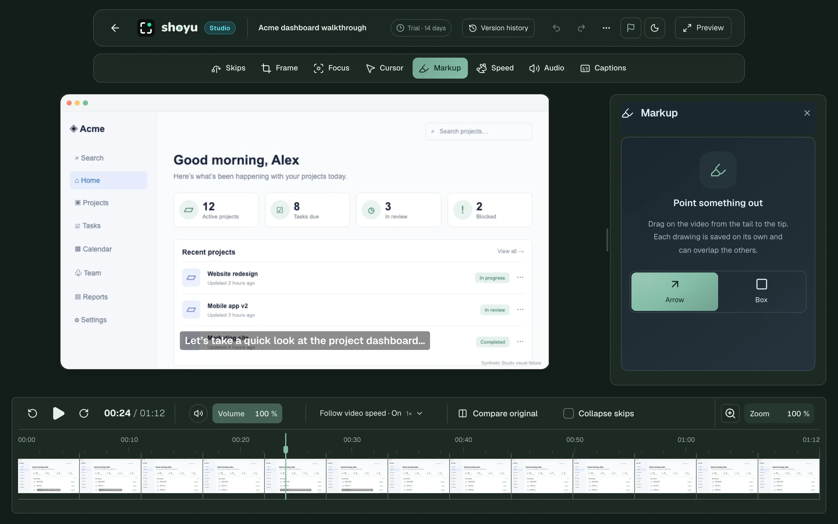Click the zoom-in magnifier icon

730,413
